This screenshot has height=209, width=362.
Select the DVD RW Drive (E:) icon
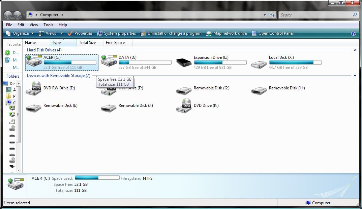[34, 88]
